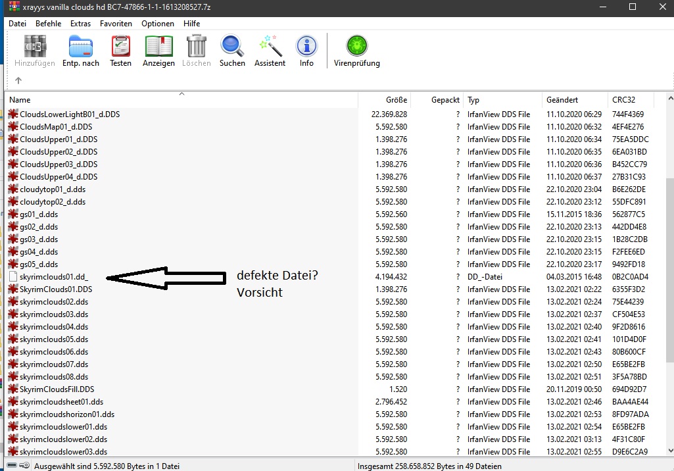Select the skyrimclouds01.dd_ file
674x471 pixels.
[x=54, y=277]
